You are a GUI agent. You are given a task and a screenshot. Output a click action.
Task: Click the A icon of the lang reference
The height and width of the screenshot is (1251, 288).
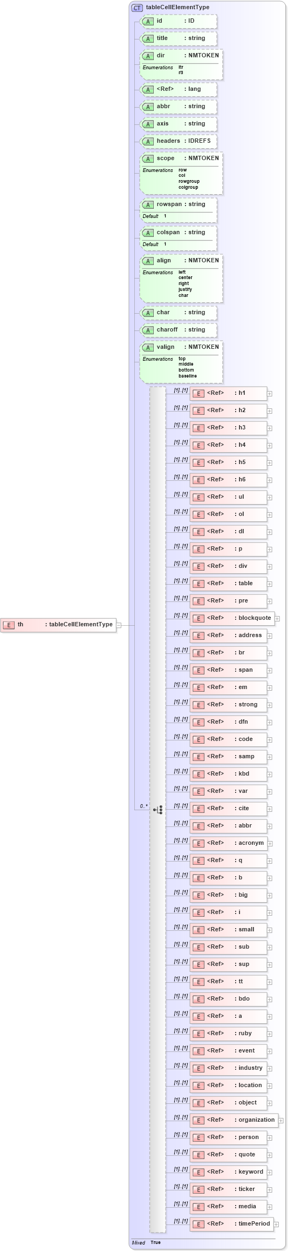tap(148, 89)
